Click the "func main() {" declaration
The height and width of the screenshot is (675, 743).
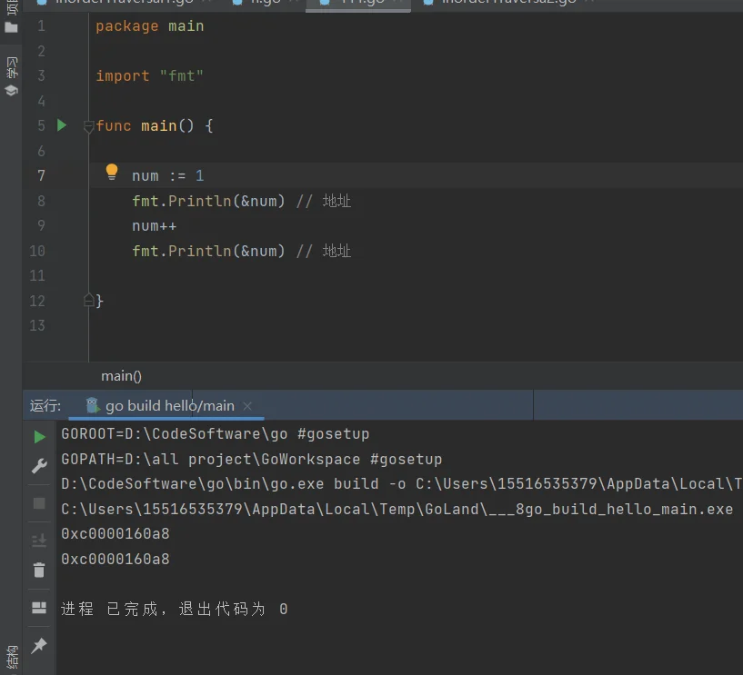point(155,126)
